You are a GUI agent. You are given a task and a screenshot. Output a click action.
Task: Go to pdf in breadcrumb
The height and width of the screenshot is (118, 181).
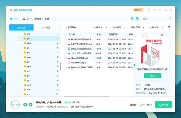point(47,19)
